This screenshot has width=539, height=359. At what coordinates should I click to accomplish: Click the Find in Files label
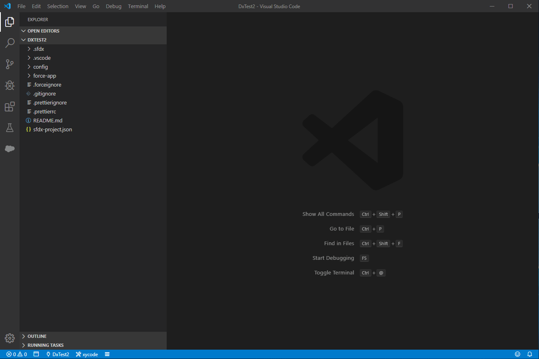click(339, 244)
